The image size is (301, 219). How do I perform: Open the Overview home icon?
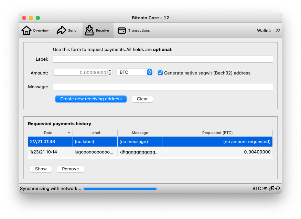(x=26, y=30)
